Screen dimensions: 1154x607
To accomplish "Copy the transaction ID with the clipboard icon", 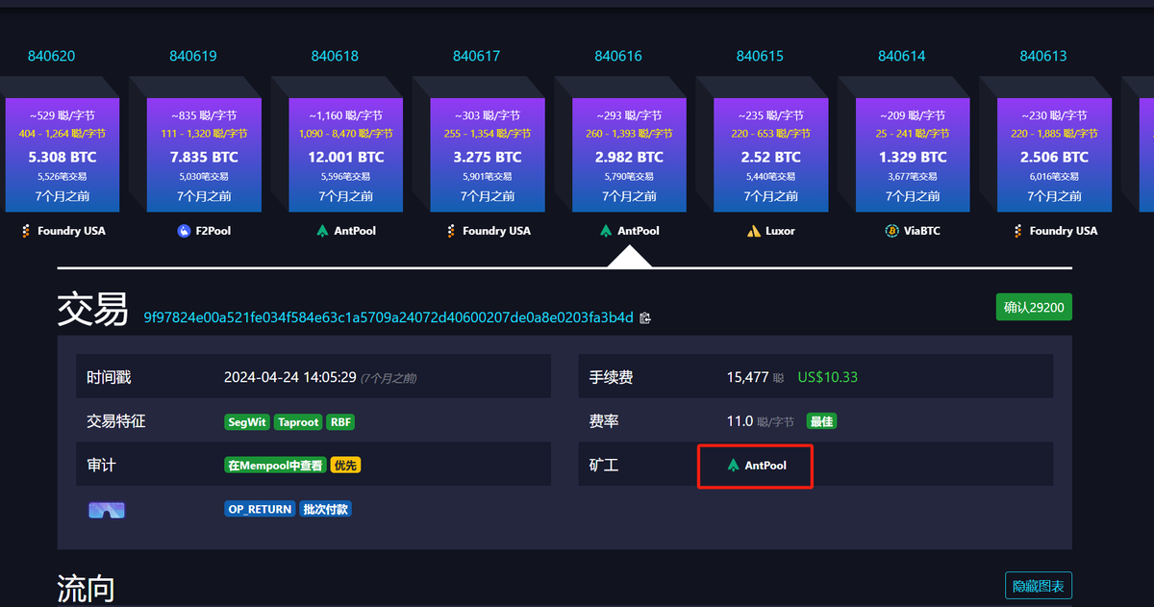I will (645, 317).
